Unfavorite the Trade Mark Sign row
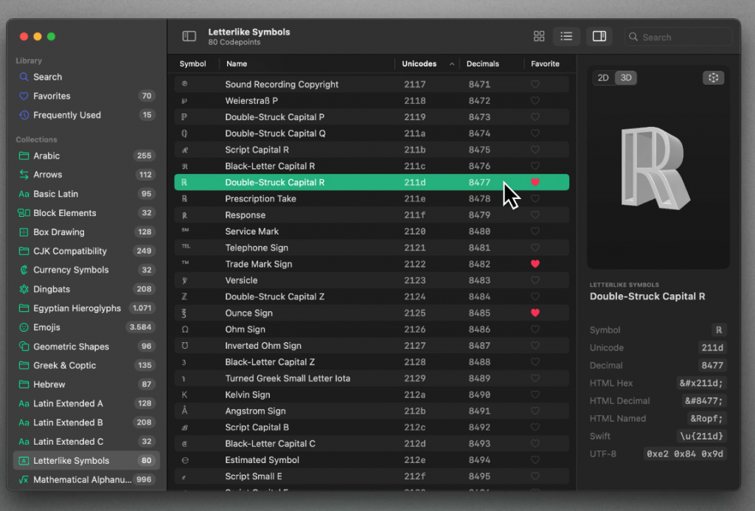755x511 pixels. pos(535,264)
